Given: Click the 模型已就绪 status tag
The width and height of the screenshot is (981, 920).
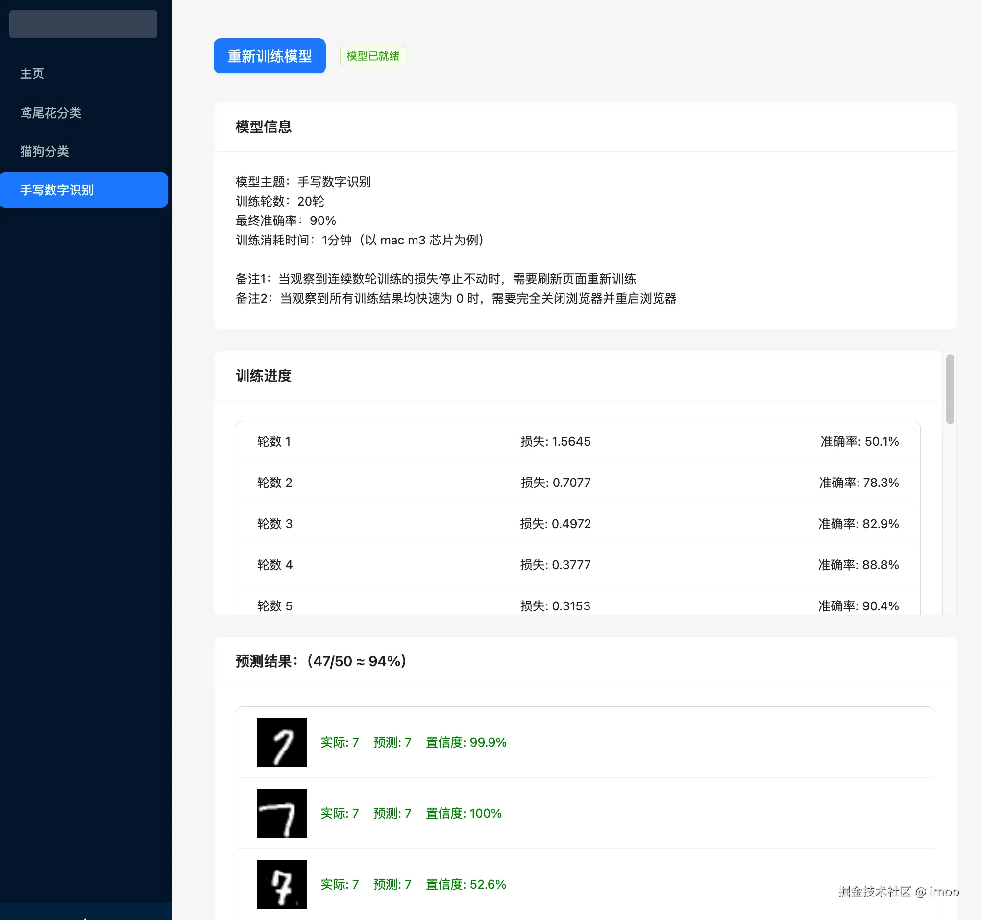Looking at the screenshot, I should click(x=372, y=56).
